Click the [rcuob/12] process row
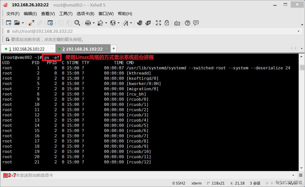305x187 pixels. pos(77,162)
